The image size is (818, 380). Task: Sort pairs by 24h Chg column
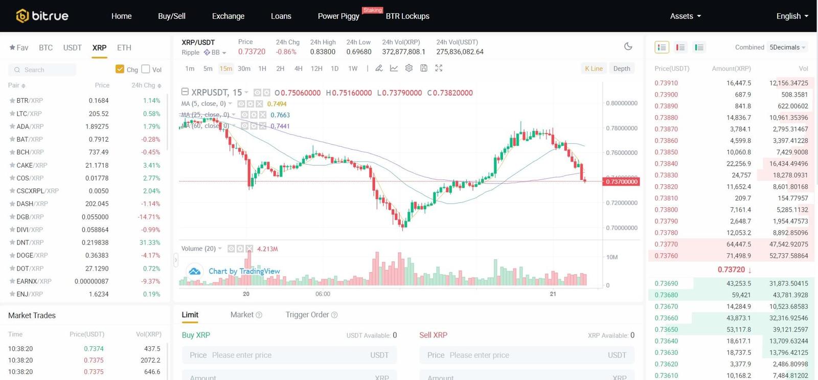point(146,85)
